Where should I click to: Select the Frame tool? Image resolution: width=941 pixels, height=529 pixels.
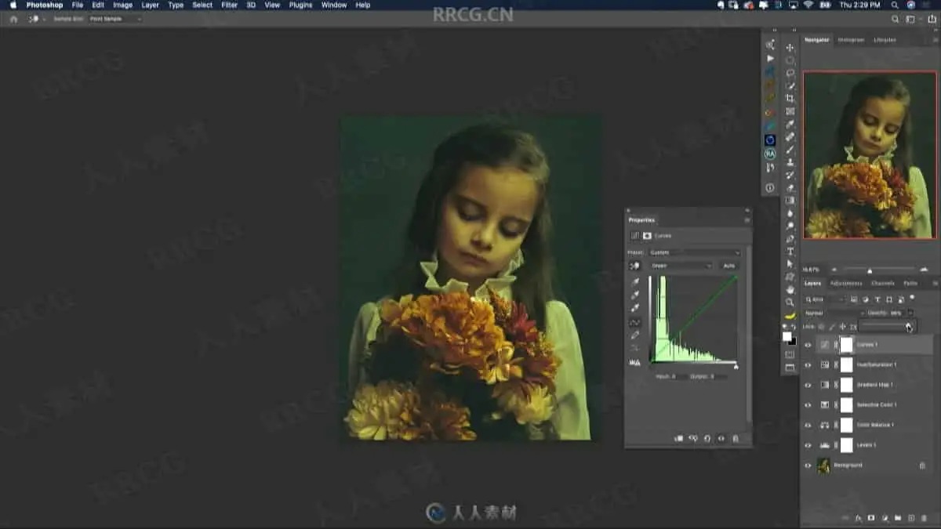790,111
